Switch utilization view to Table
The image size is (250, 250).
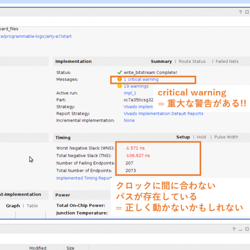[32, 205]
